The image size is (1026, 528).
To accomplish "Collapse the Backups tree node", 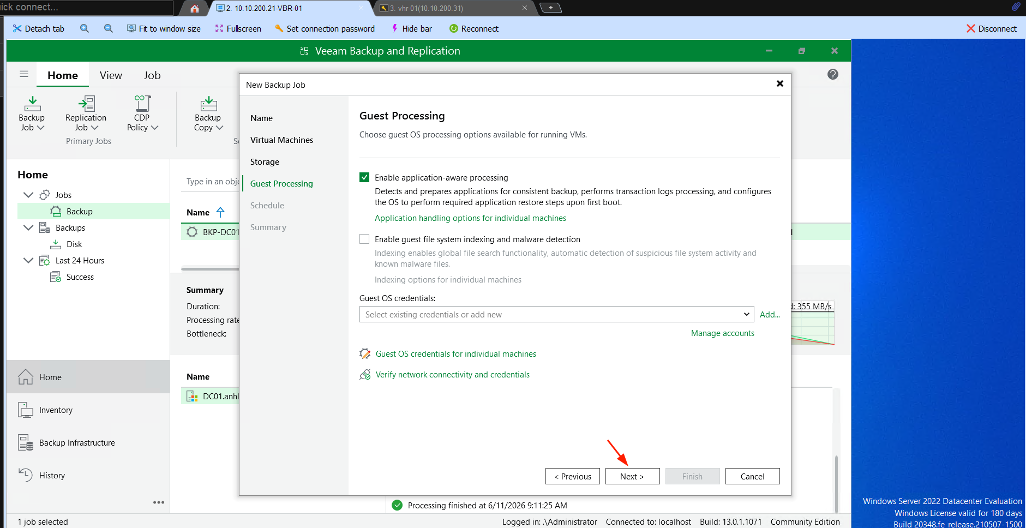I will pos(28,227).
